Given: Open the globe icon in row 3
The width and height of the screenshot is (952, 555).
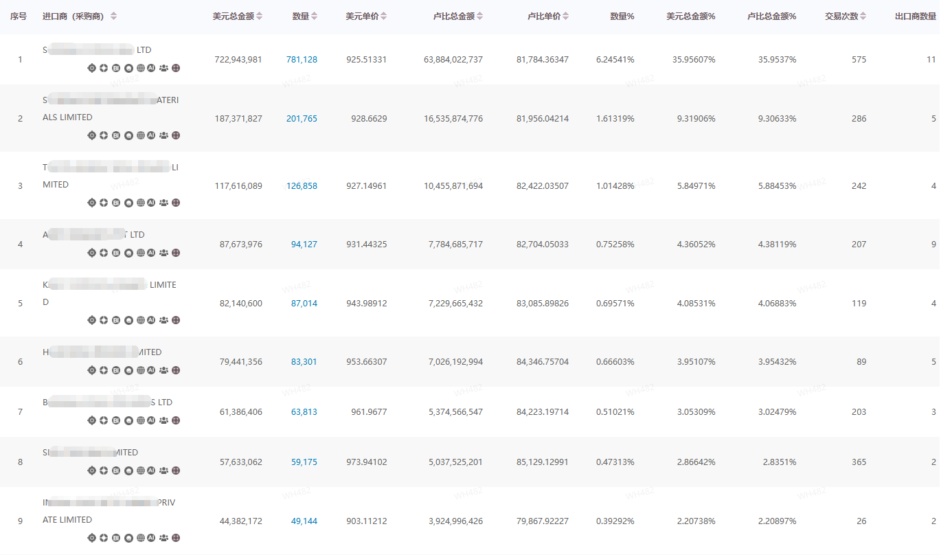Looking at the screenshot, I should pos(140,203).
